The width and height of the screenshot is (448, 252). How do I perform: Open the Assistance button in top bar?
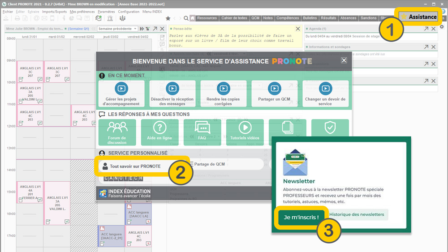[419, 17]
